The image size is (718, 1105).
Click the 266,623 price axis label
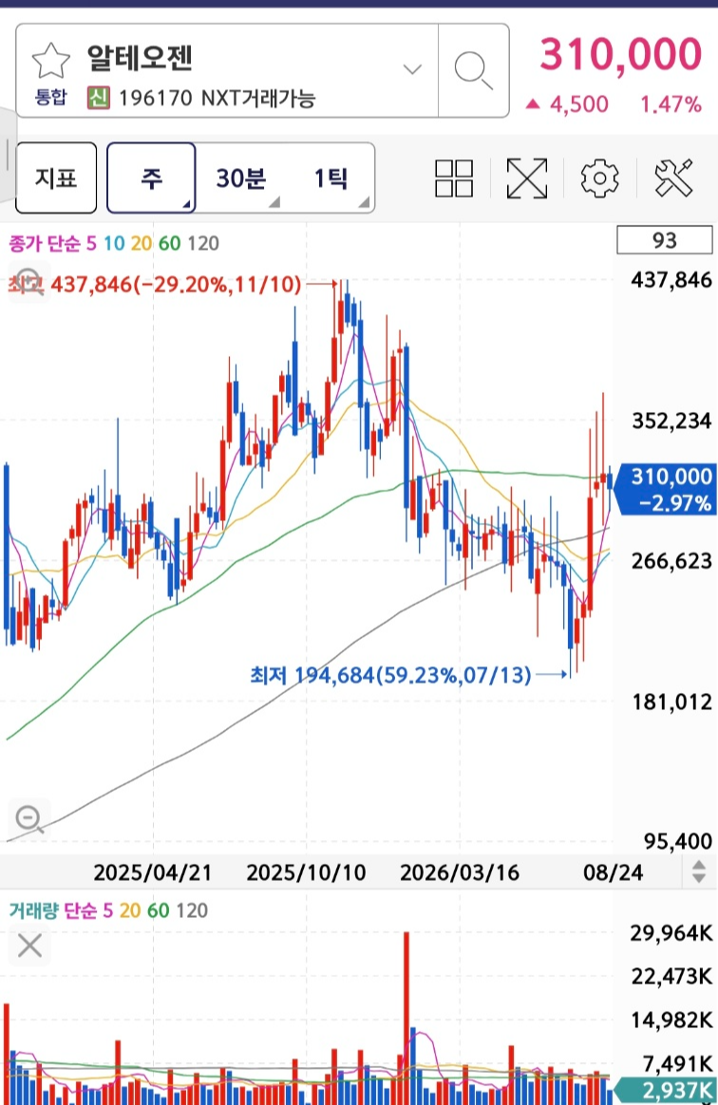tap(671, 561)
